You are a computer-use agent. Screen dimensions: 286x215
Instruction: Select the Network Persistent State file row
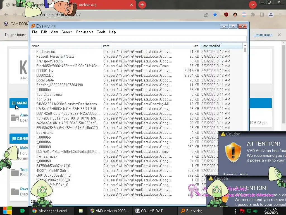pyautogui.click(x=136, y=56)
